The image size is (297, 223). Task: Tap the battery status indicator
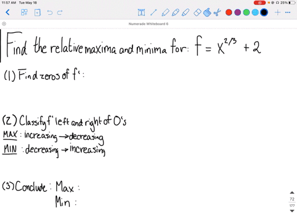point(292,2)
